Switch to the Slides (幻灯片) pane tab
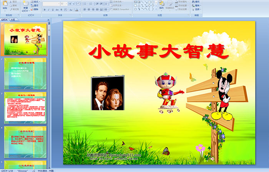 coord(5,20)
